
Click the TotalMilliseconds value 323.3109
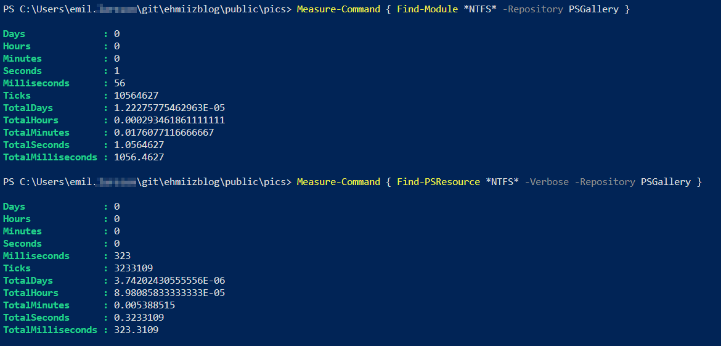click(136, 330)
